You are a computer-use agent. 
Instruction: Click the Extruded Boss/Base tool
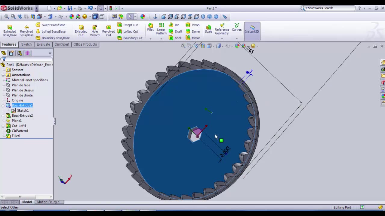[x=10, y=31]
